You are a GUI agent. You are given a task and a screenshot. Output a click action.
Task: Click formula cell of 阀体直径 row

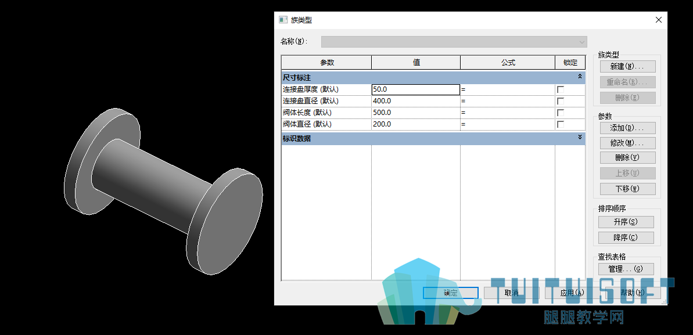(x=507, y=124)
